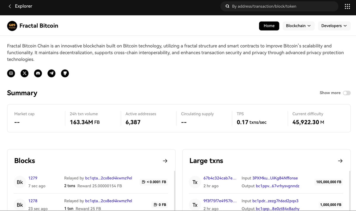Viewport: 356px width, 211px height.
Task: Open the apps grid menu icon
Action: [x=347, y=6]
